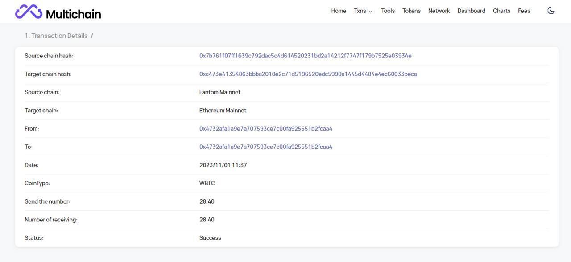Select the Ethereum Mainnet value
Image resolution: width=571 pixels, height=262 pixels.
coord(223,111)
